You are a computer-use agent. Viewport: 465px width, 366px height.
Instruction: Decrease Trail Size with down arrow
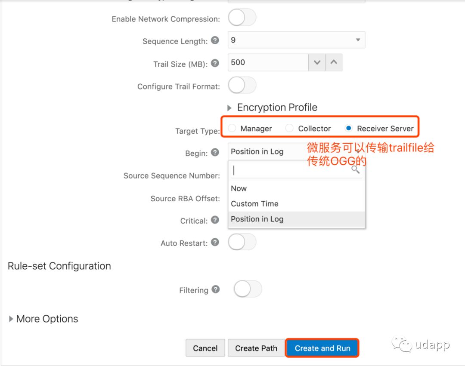(317, 63)
